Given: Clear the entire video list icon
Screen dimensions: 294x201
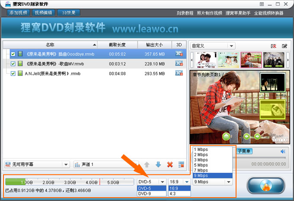Looking at the screenshot, I should pos(181,164).
